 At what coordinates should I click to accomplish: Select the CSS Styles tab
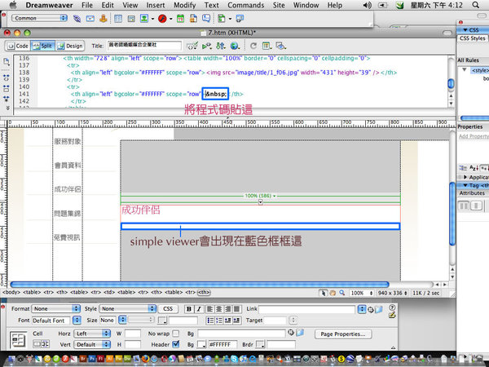coord(473,38)
